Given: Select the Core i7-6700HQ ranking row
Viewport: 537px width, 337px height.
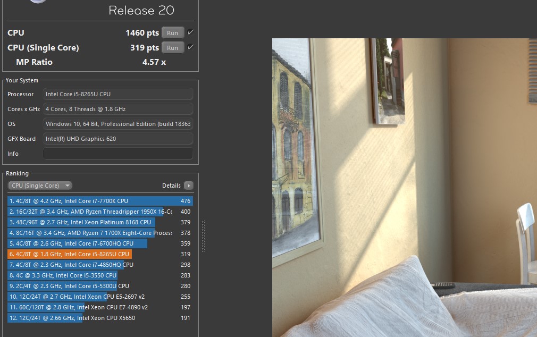Looking at the screenshot, I should (x=100, y=243).
